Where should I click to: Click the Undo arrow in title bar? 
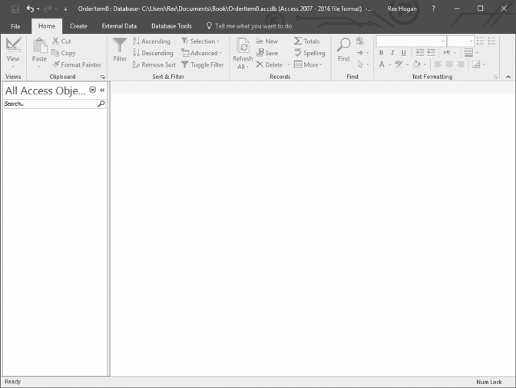(30, 8)
